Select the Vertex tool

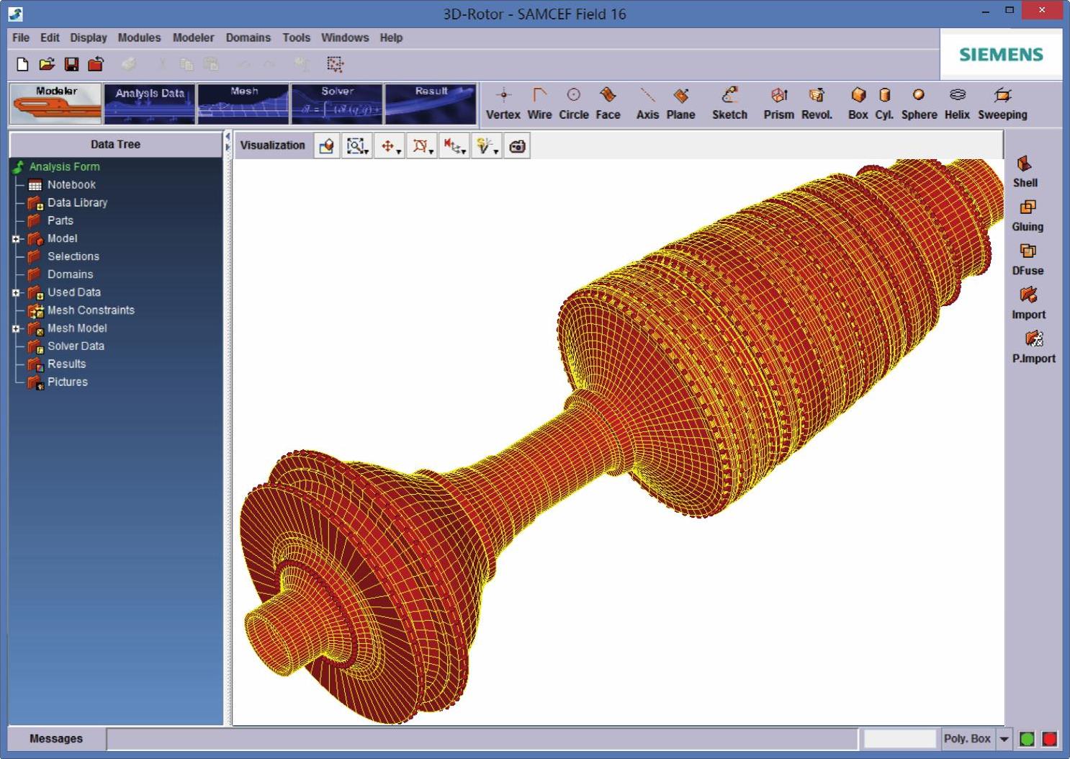click(503, 103)
